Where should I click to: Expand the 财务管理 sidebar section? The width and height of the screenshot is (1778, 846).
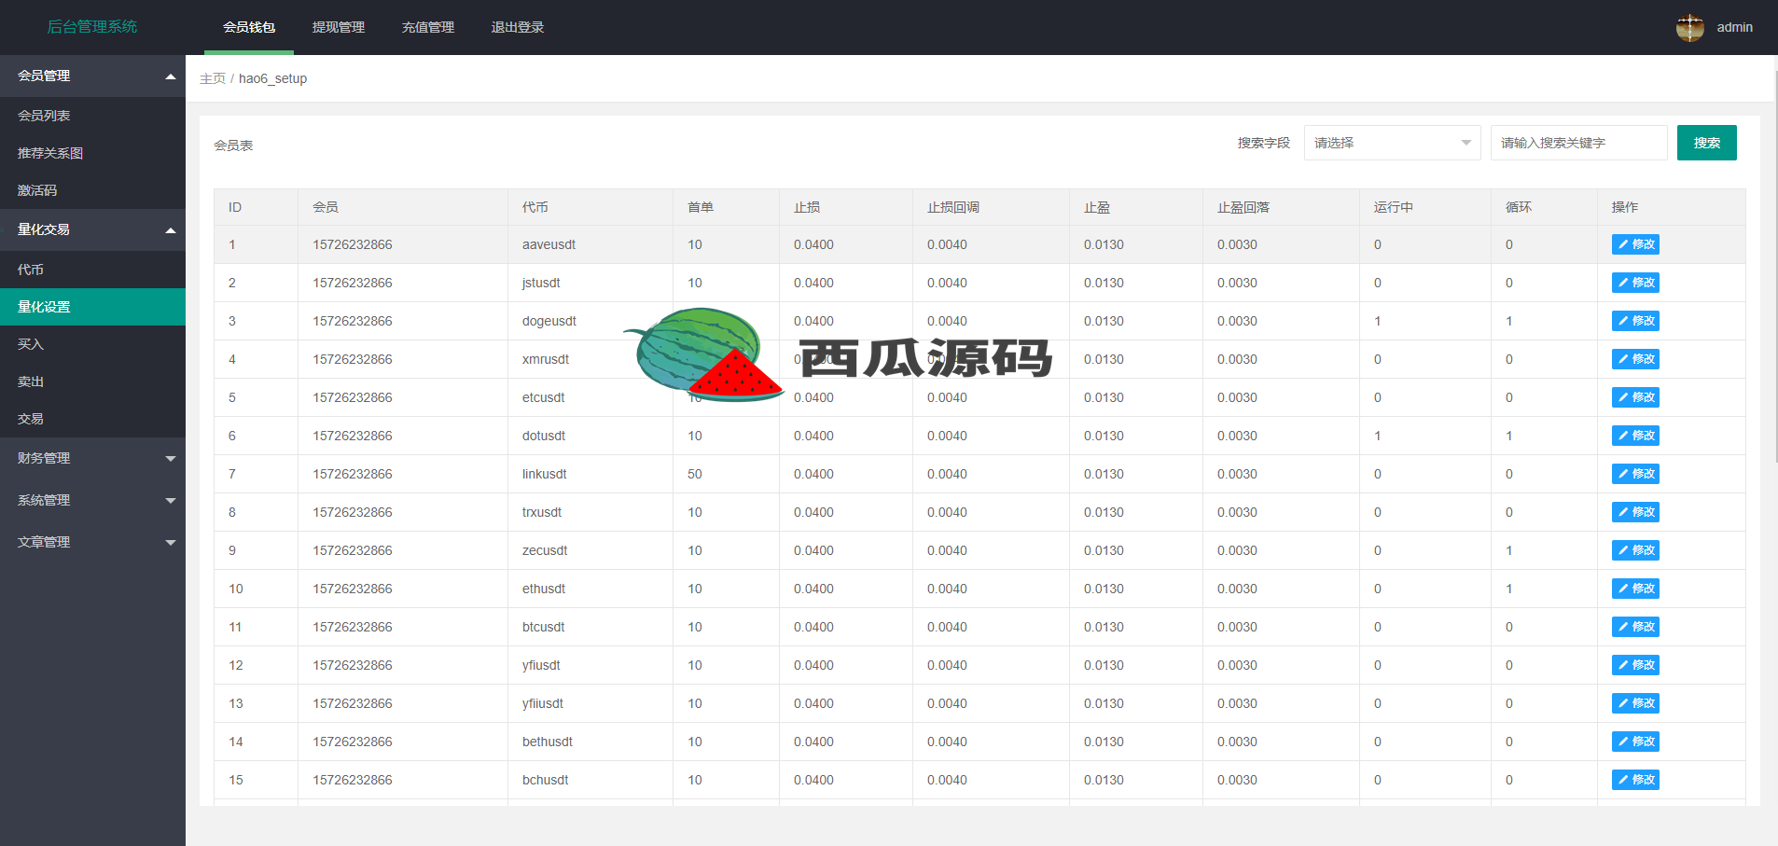[x=92, y=458]
